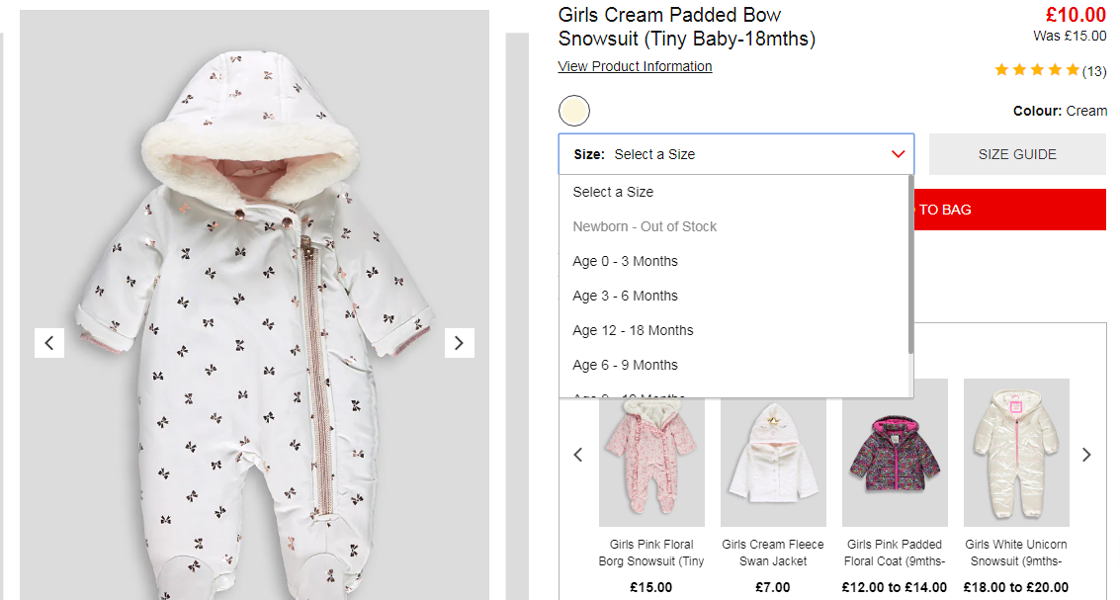Add to bag red button

pyautogui.click(x=1010, y=210)
